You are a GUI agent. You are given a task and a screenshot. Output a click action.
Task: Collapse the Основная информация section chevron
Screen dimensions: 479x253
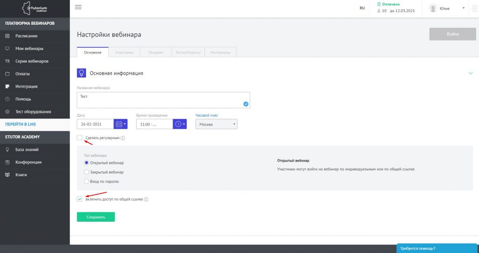tap(471, 73)
